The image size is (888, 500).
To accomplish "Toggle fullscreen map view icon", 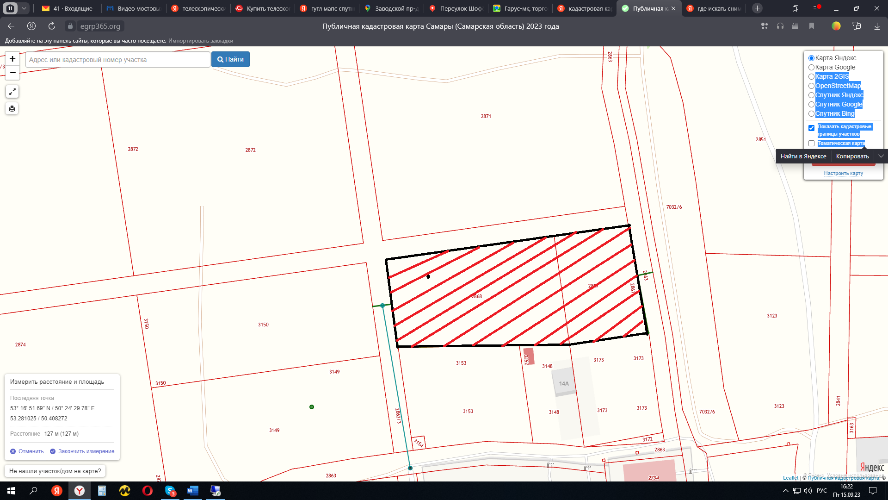I will (x=12, y=92).
